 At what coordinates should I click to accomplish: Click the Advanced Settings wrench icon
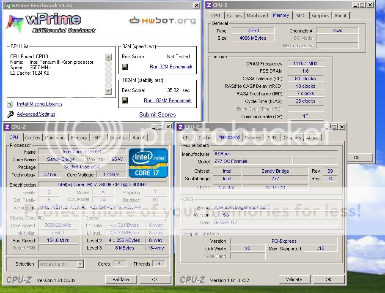point(10,114)
